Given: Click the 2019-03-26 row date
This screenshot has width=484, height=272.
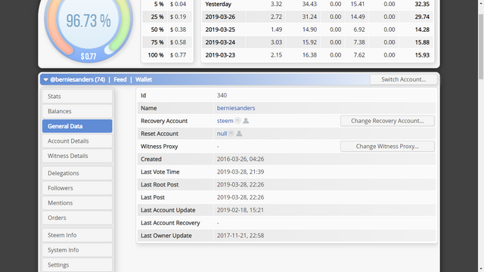Looking at the screenshot, I should tap(220, 17).
